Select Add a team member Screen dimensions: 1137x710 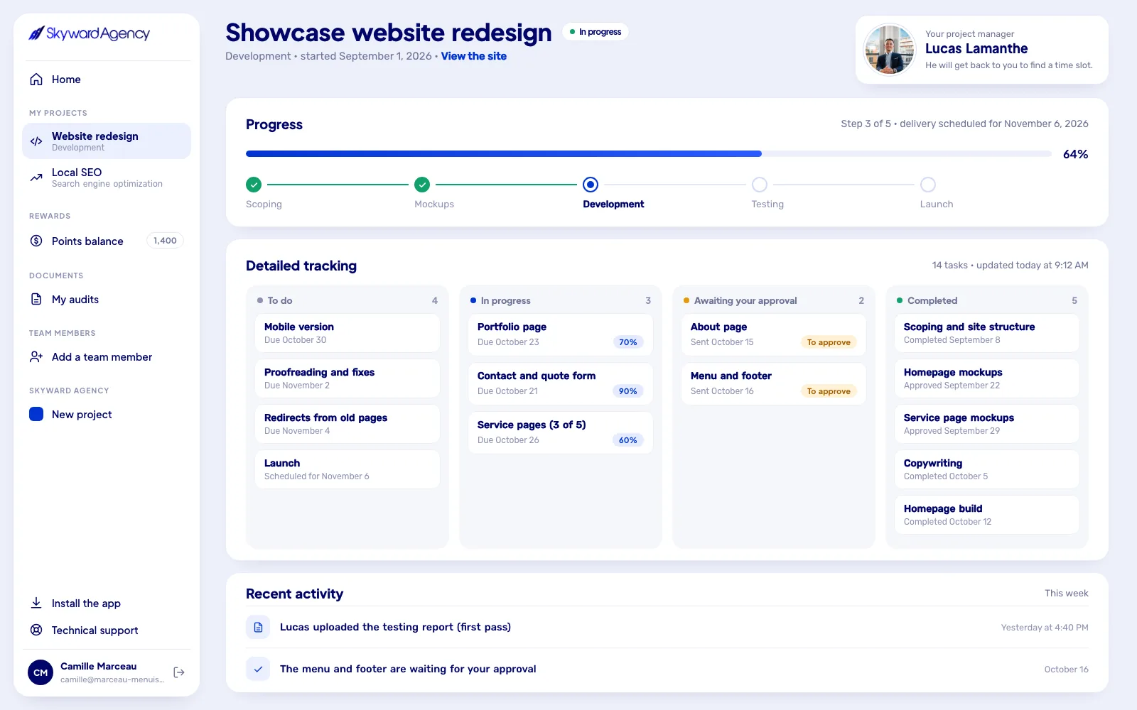[x=107, y=356]
